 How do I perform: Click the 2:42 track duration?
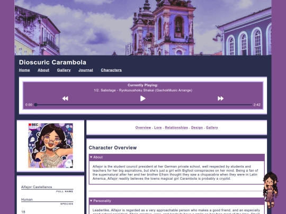pos(257,105)
